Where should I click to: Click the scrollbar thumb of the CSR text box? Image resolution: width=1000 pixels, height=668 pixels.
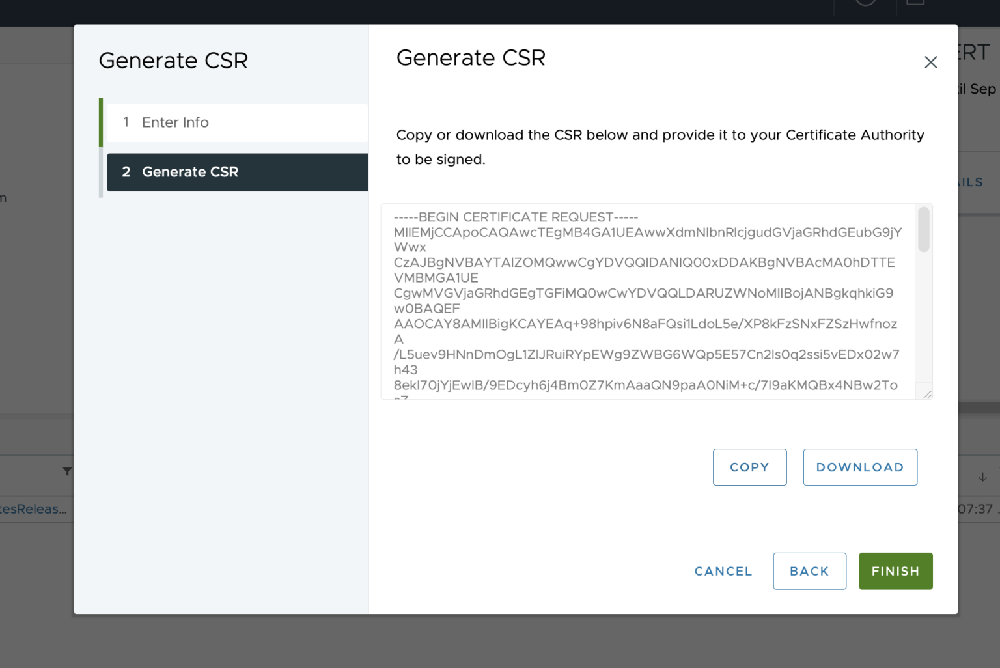(x=923, y=229)
